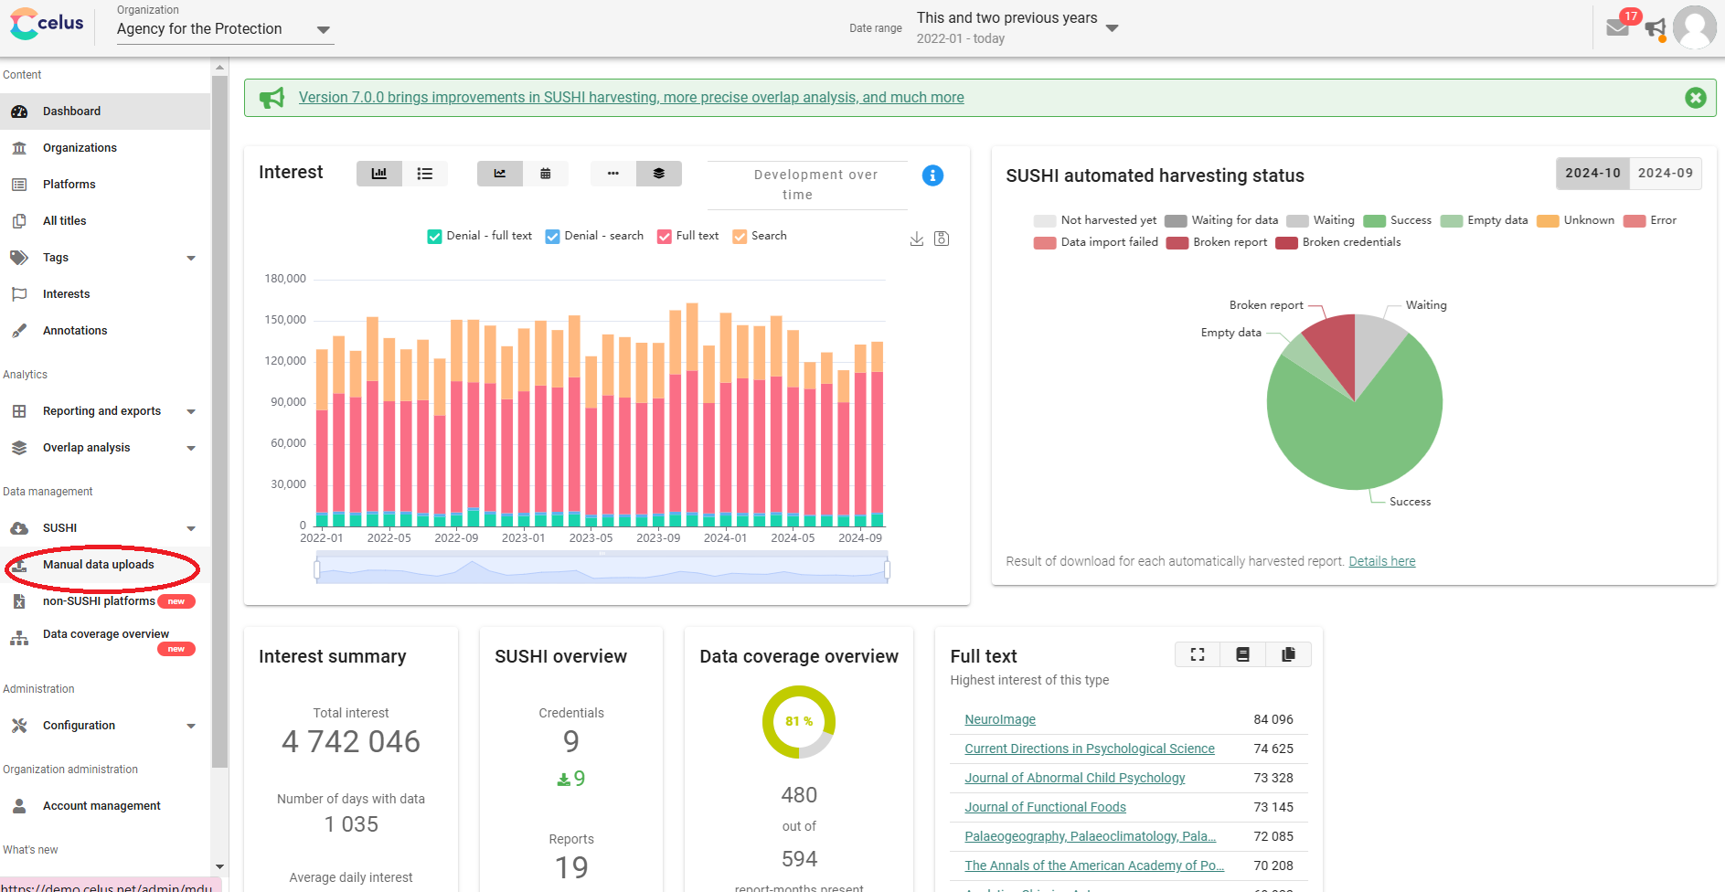Click the Celus logo
This screenshot has height=892, width=1725.
pyautogui.click(x=47, y=23)
